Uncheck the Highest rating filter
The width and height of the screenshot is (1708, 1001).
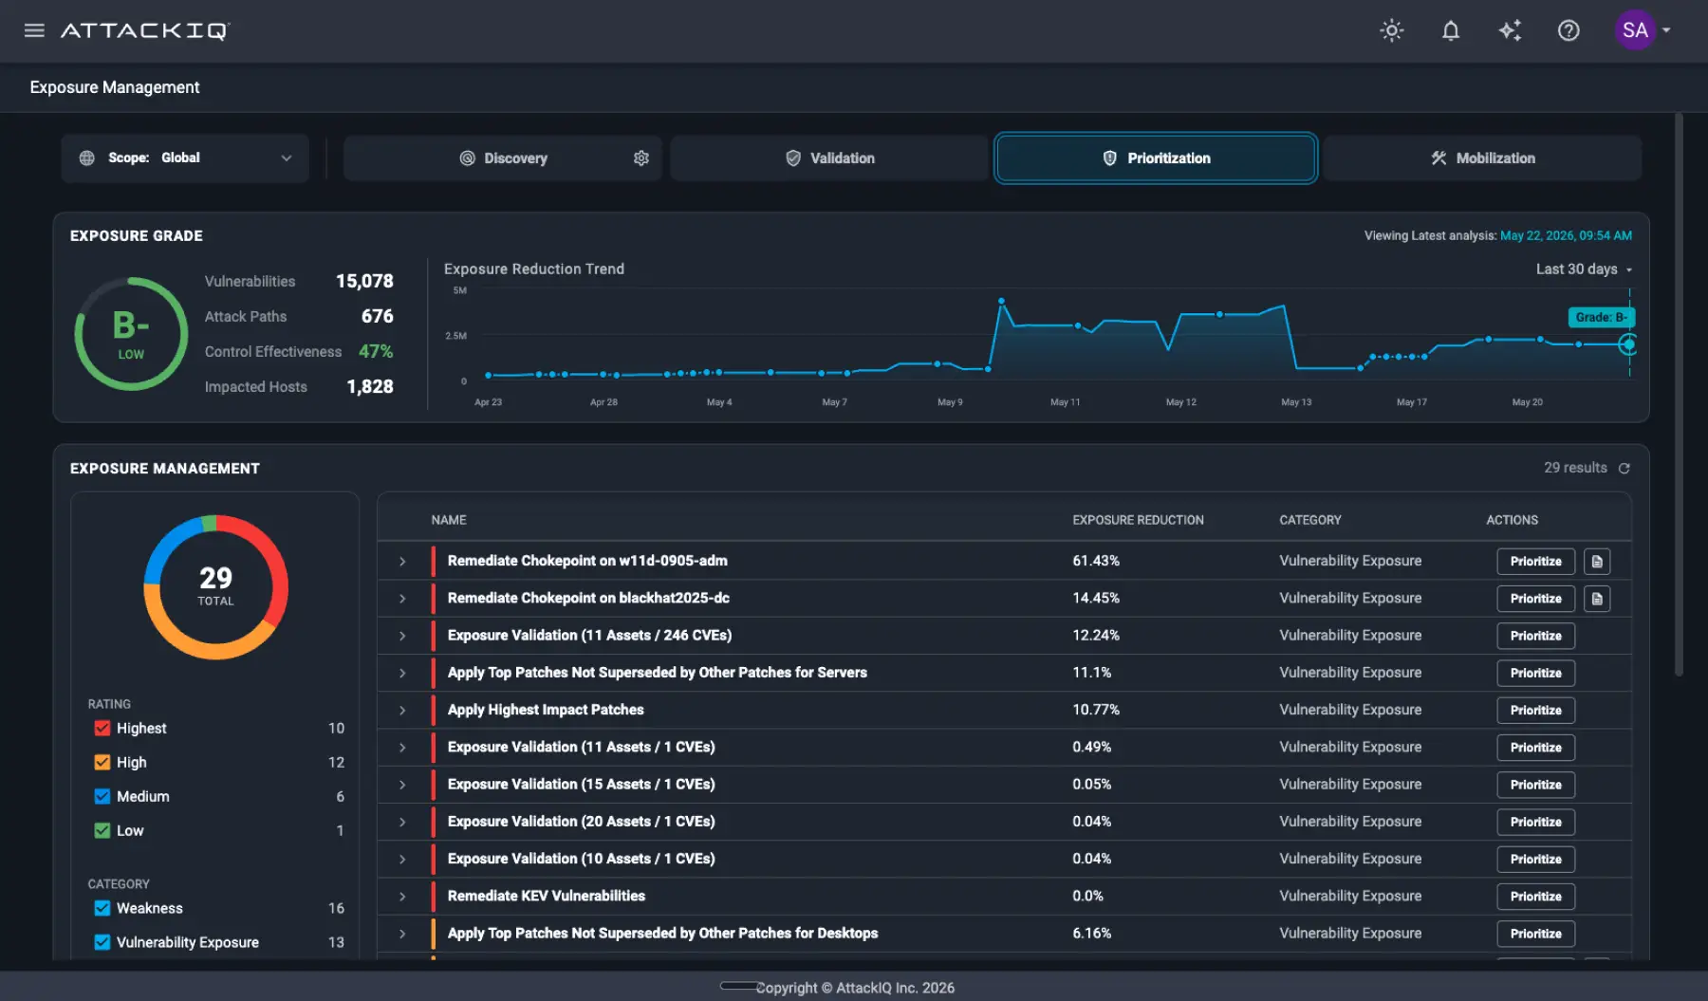point(102,729)
